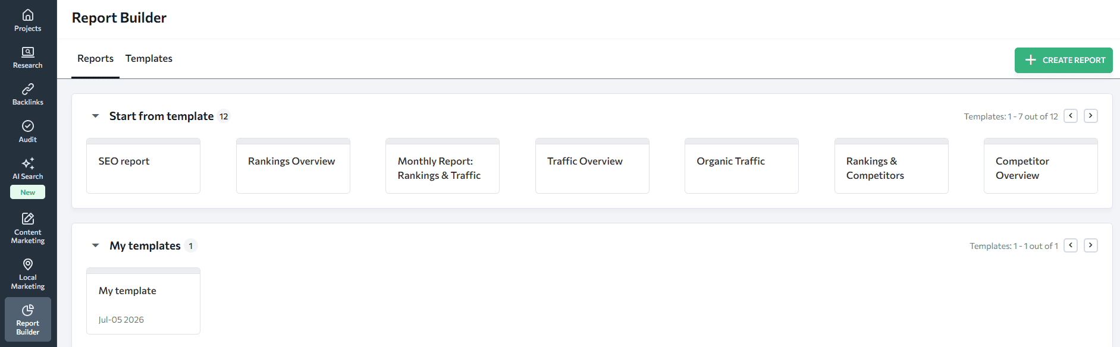
Task: Collapse the Start from template section
Action: click(x=95, y=116)
